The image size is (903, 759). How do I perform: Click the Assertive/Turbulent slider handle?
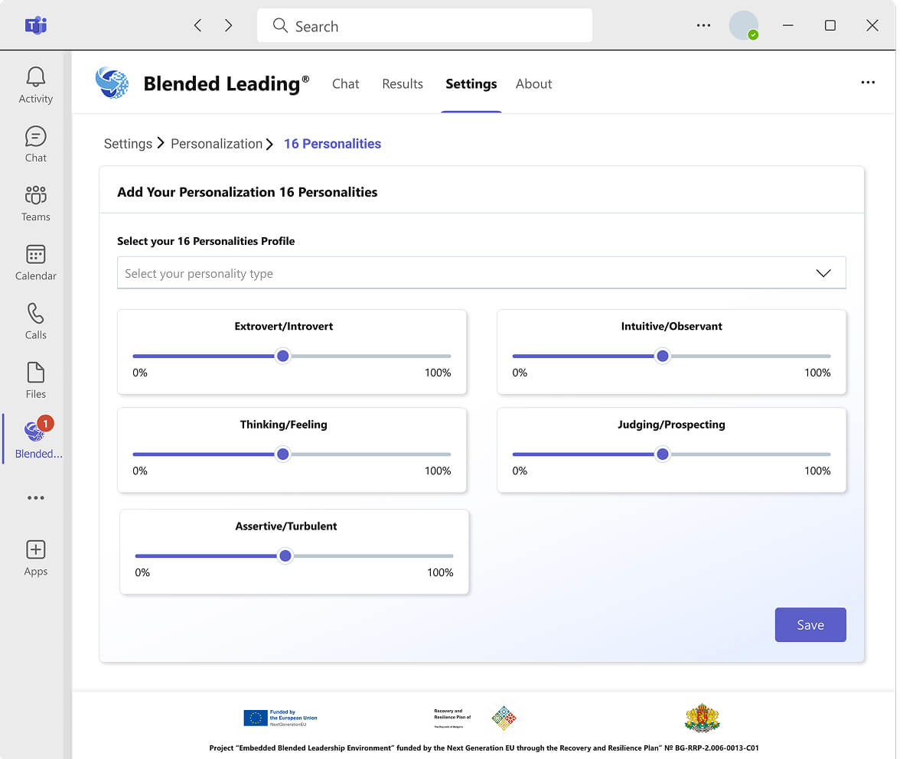pyautogui.click(x=285, y=556)
